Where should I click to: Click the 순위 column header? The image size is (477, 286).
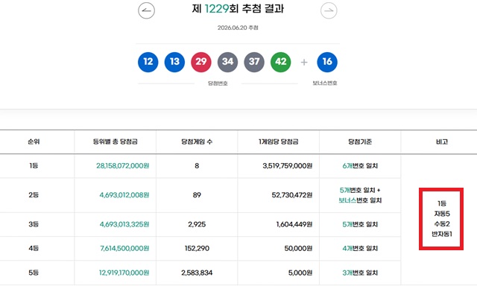tap(34, 142)
